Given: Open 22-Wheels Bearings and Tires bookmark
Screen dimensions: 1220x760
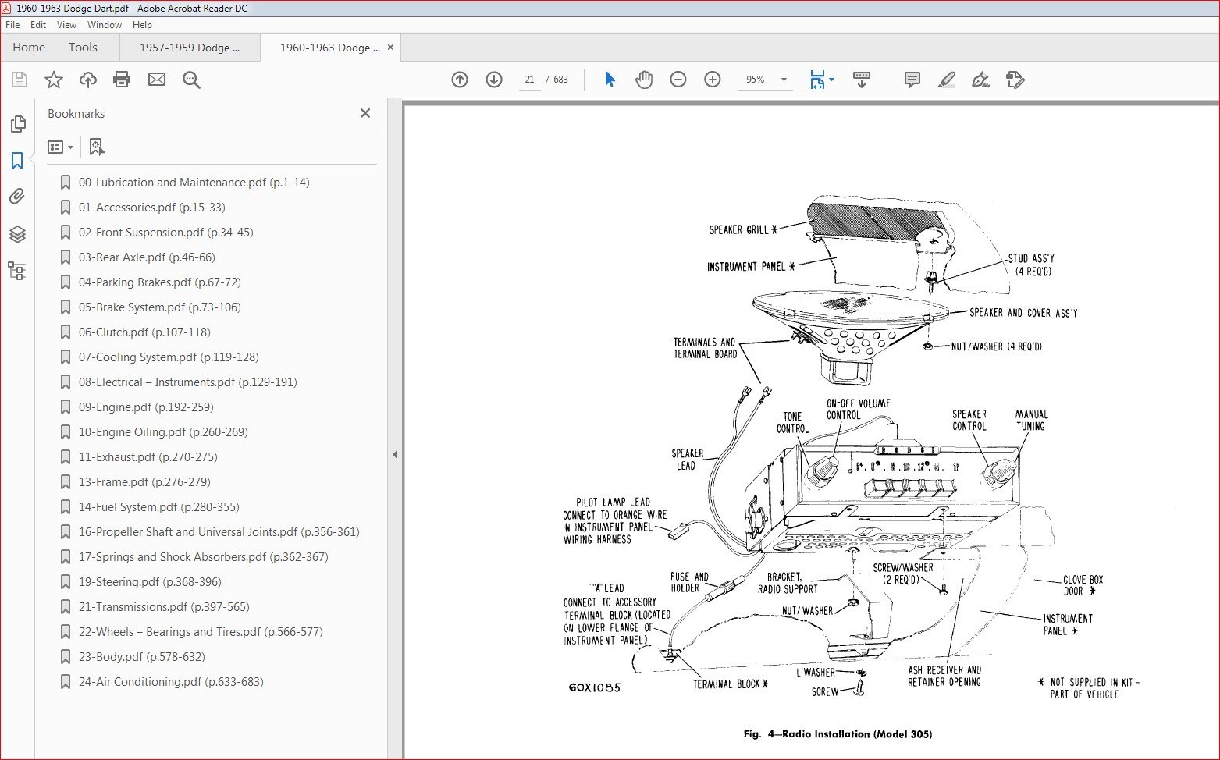Looking at the screenshot, I should click(201, 632).
